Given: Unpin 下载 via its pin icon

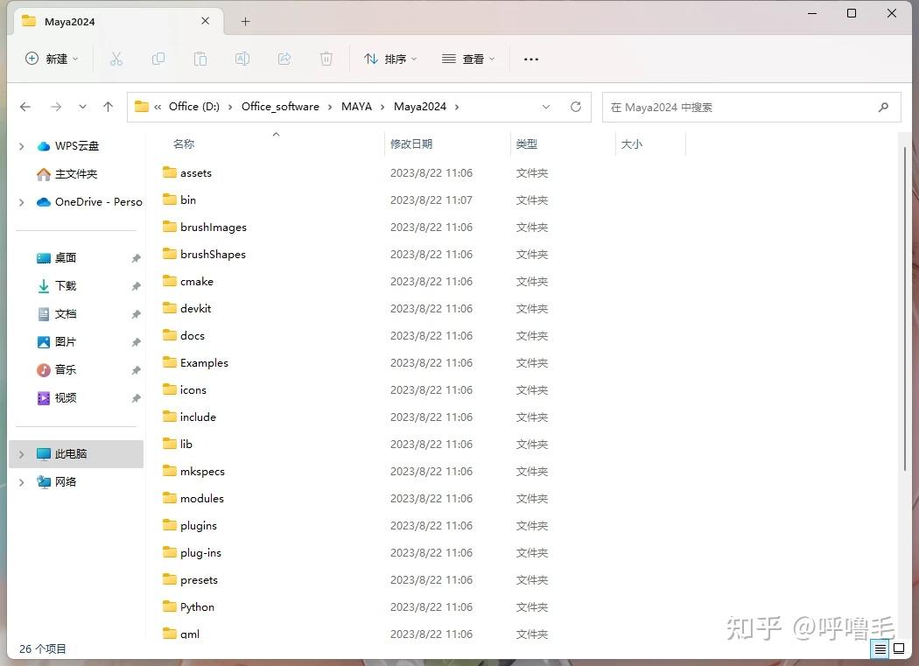Looking at the screenshot, I should pyautogui.click(x=136, y=286).
